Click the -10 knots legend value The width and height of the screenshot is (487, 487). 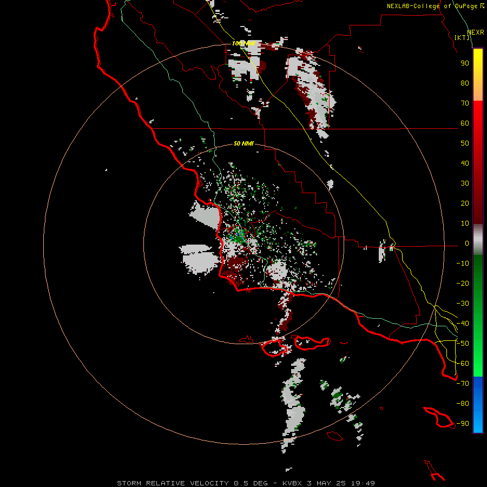coord(463,264)
